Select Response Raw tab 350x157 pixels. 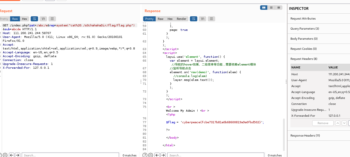click(160, 19)
